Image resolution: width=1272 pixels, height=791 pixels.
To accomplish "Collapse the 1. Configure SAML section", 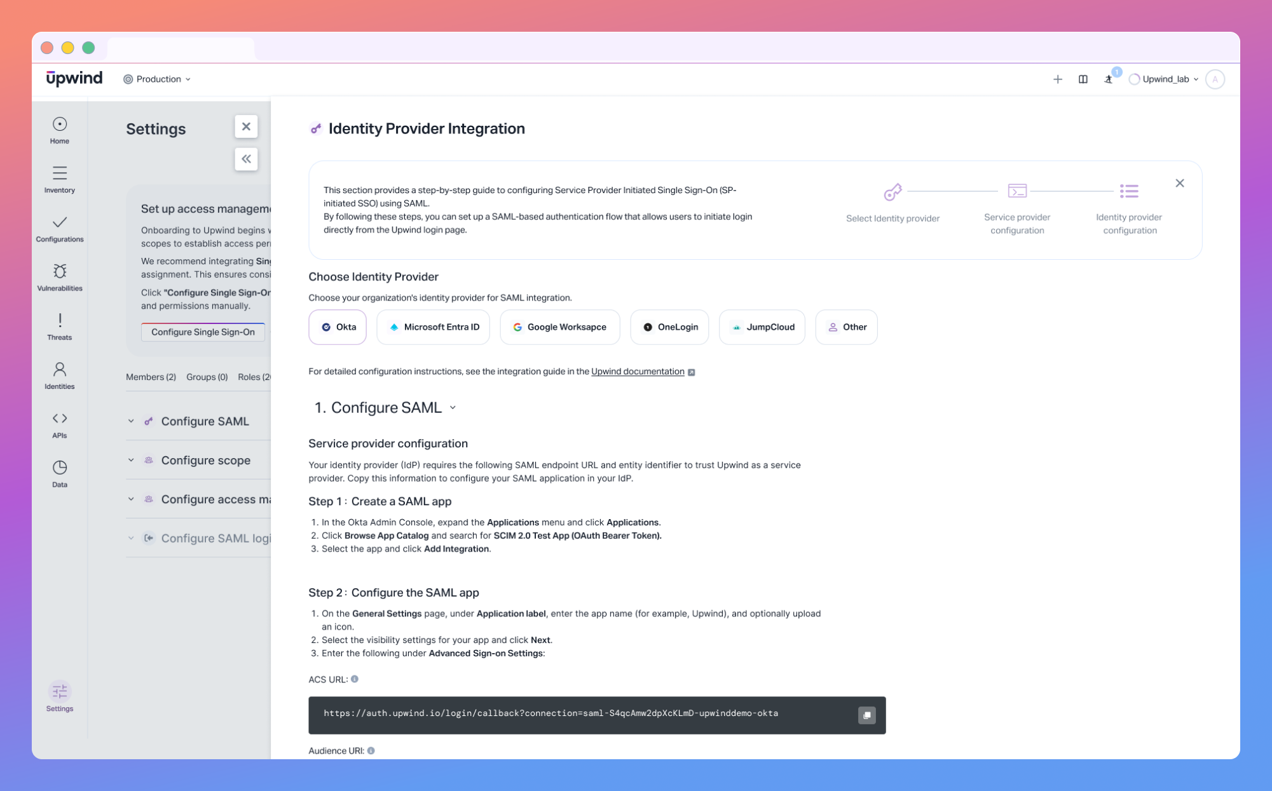I will [x=453, y=407].
